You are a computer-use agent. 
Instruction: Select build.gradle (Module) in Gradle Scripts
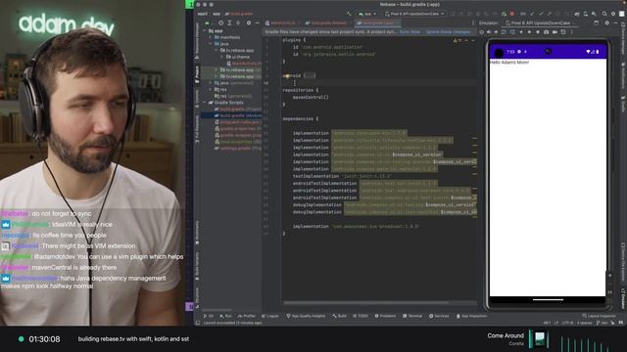click(238, 115)
